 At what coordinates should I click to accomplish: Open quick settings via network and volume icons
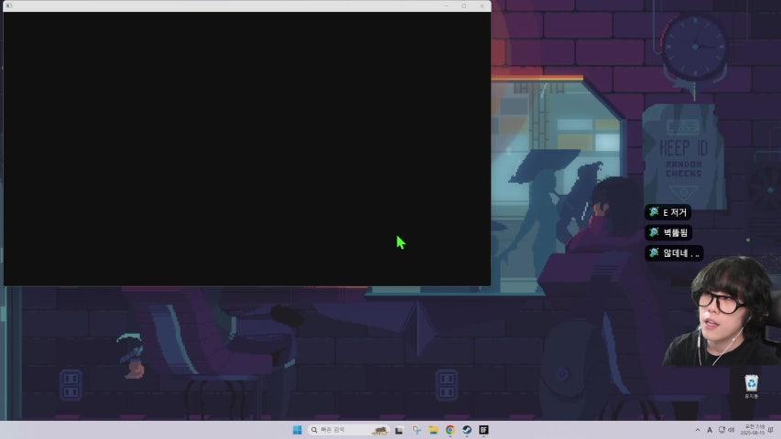coord(726,430)
